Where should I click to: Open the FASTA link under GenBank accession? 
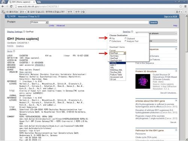pos(10,46)
